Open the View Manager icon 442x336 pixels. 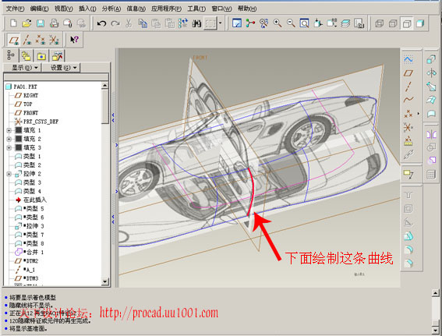pos(359,23)
